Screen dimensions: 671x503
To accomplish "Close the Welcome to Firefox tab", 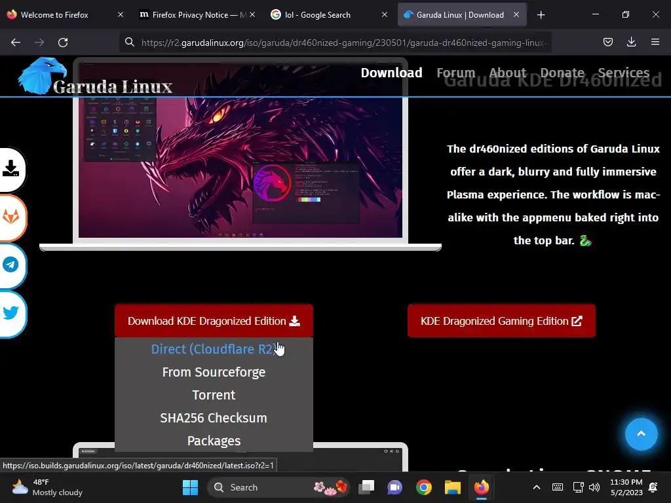I will (121, 14).
